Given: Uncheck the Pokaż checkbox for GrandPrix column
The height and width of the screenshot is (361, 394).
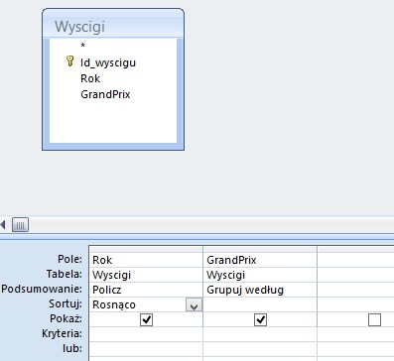Looking at the screenshot, I should (x=260, y=319).
